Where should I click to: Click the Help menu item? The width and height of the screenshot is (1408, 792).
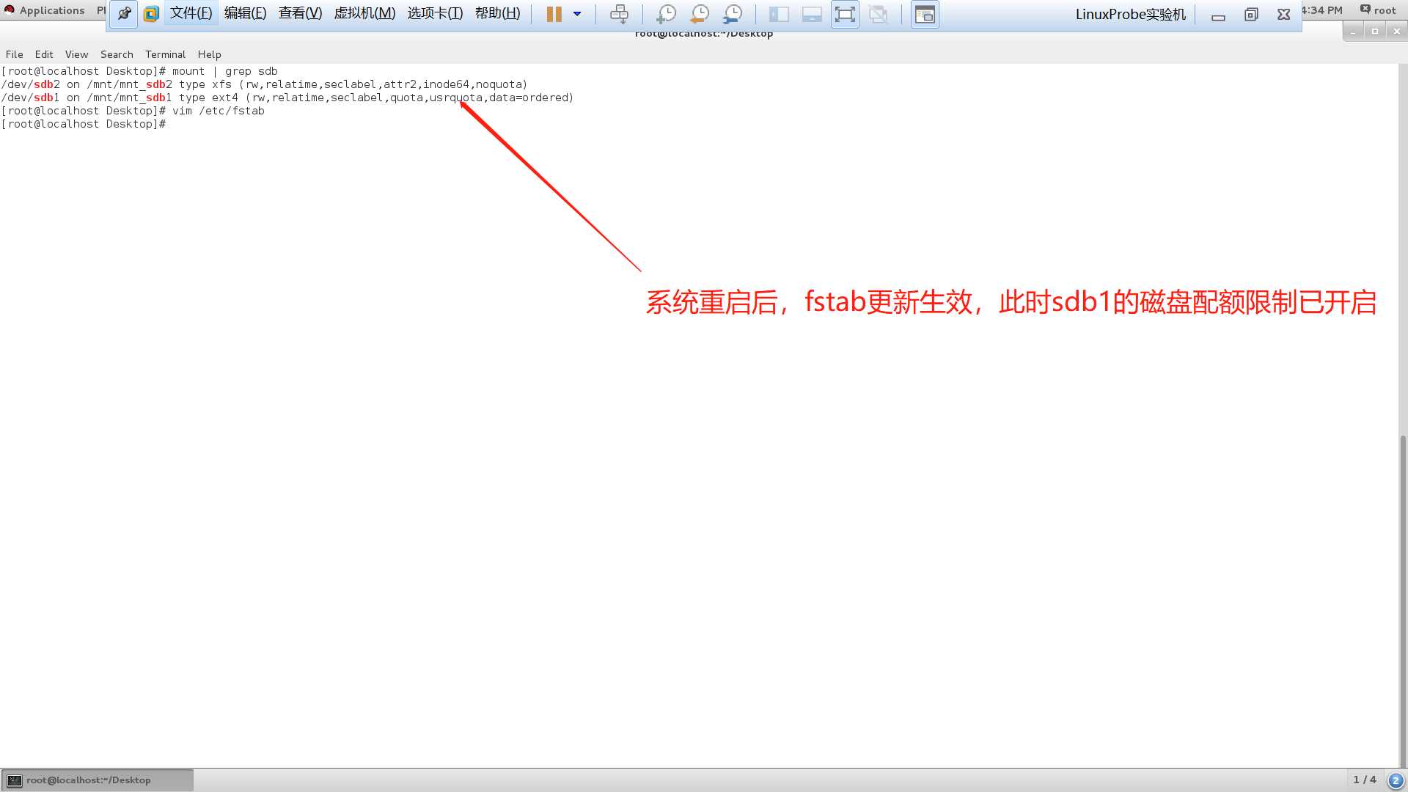click(x=209, y=54)
